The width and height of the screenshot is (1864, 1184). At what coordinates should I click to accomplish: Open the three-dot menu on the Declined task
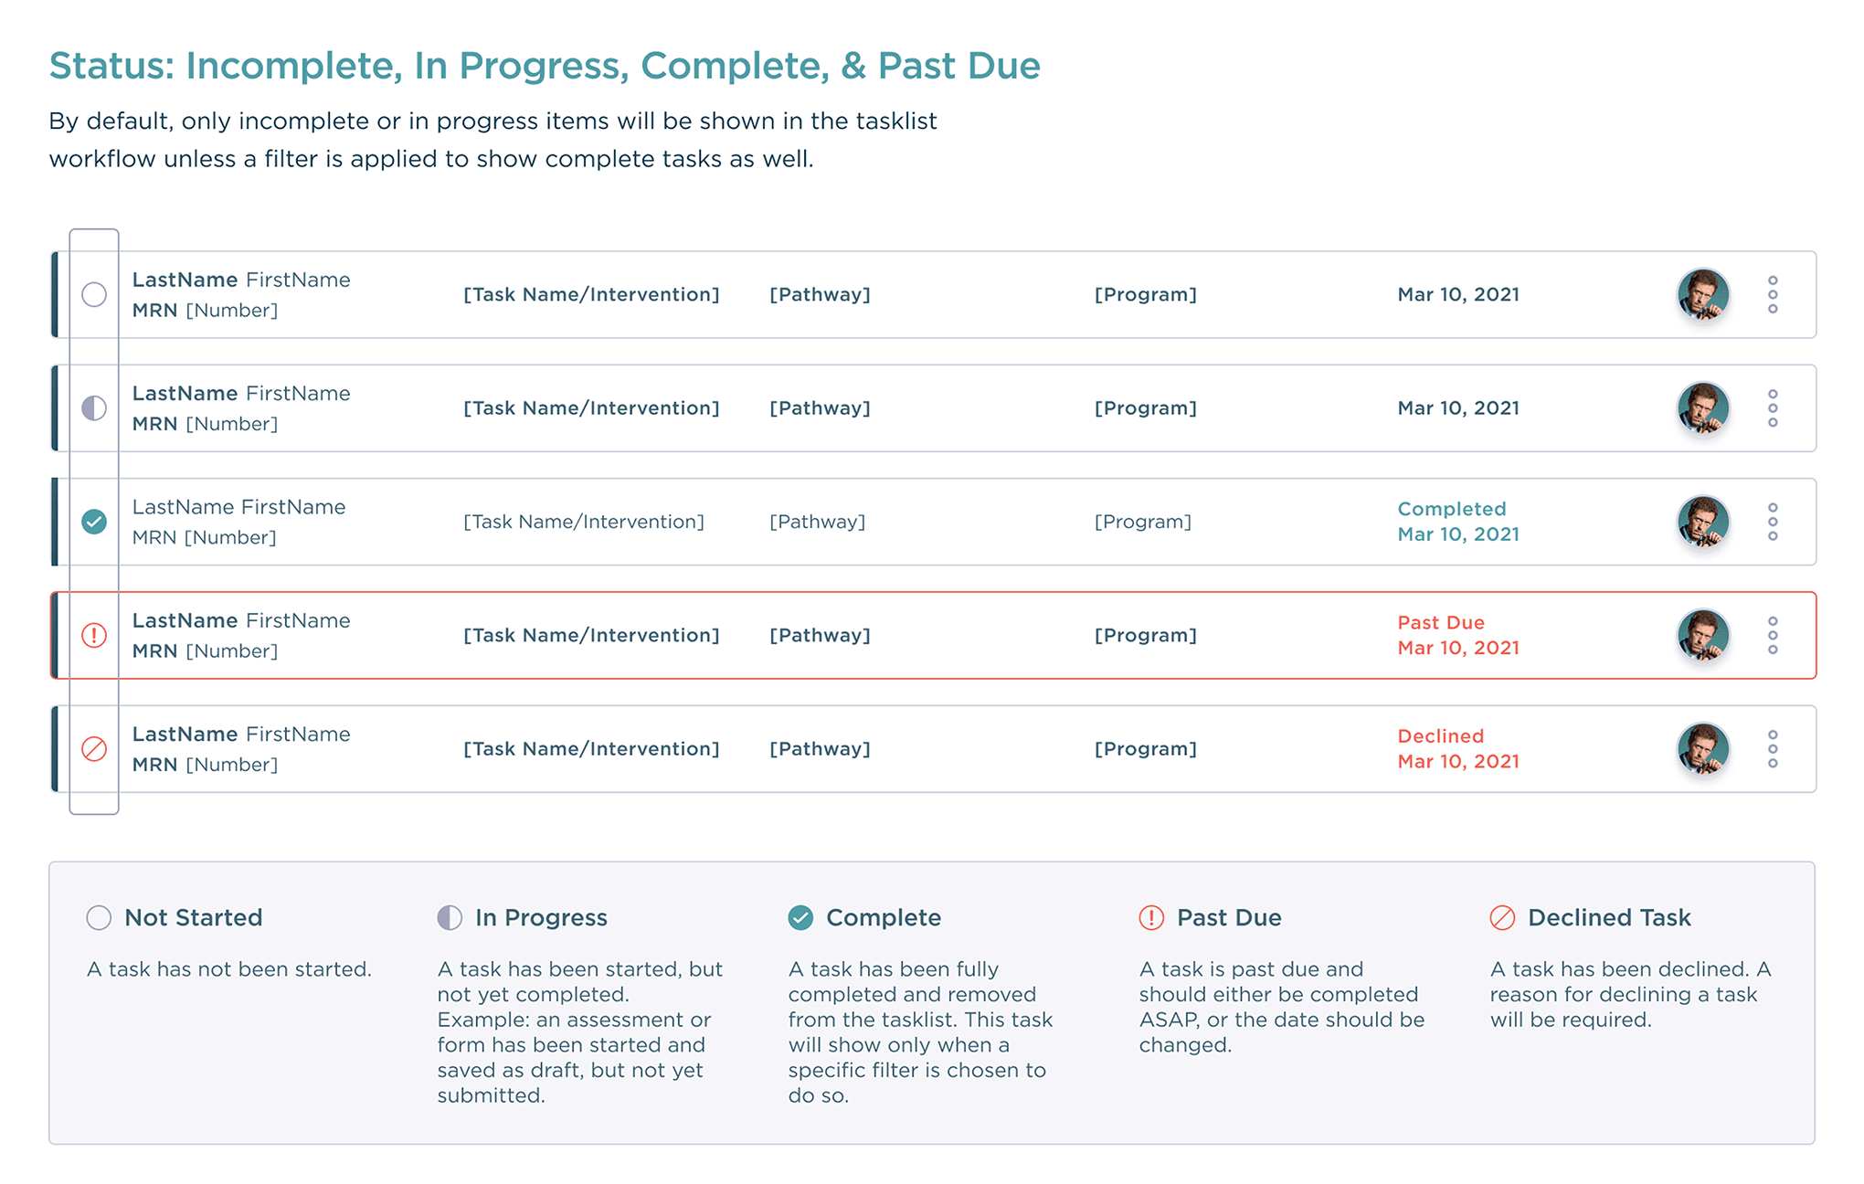click(x=1774, y=748)
